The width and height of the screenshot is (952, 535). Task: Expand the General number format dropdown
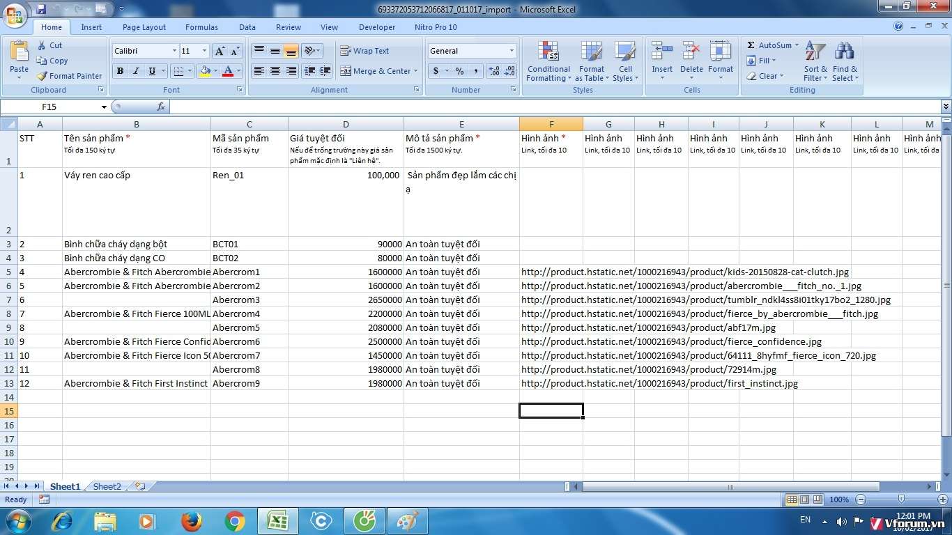[x=512, y=51]
